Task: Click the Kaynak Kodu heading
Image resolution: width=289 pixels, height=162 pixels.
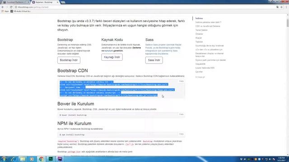Action: 112,40
